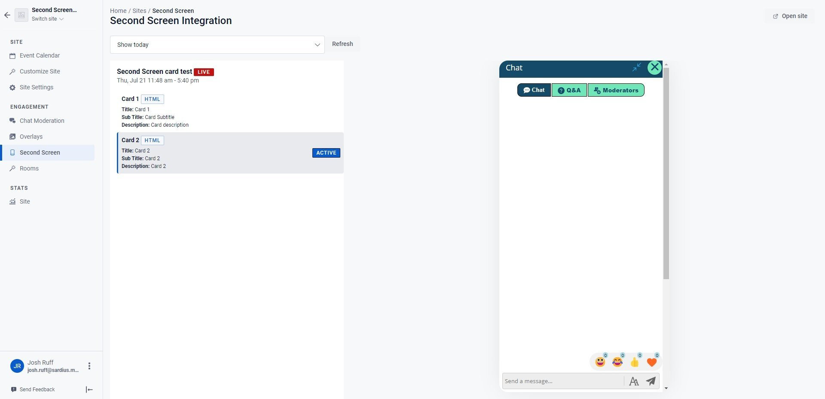Switch to the Q&A tab
The image size is (825, 399).
[x=569, y=90]
